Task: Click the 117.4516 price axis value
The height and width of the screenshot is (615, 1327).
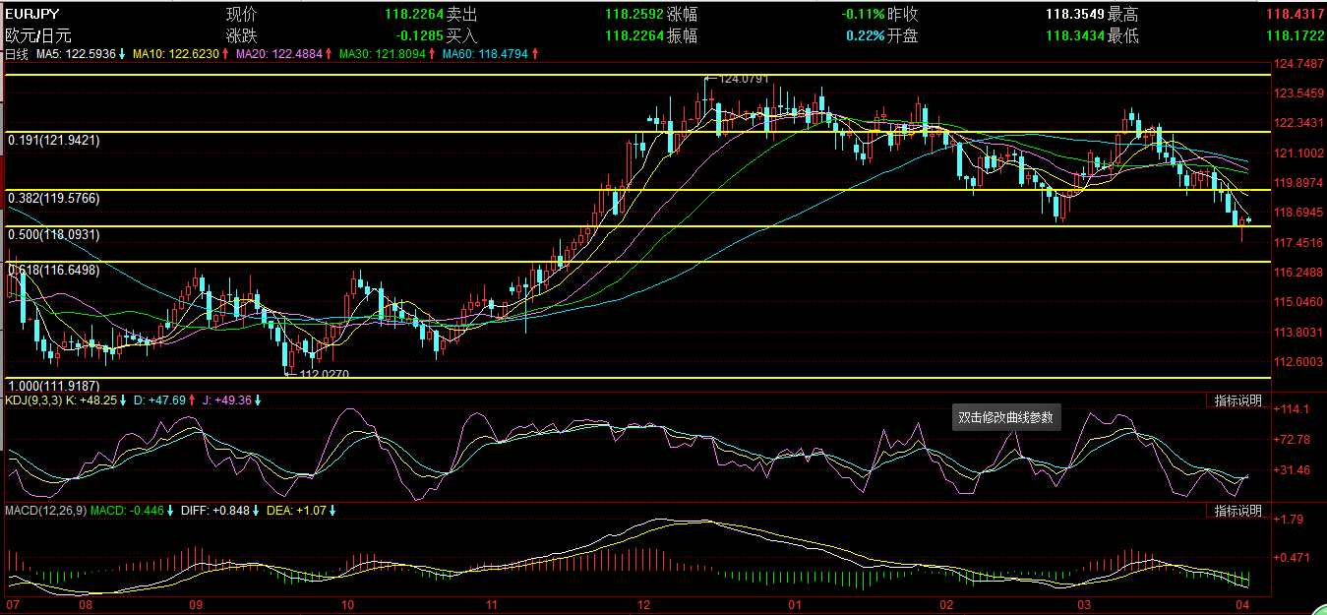Action: pyautogui.click(x=1297, y=242)
